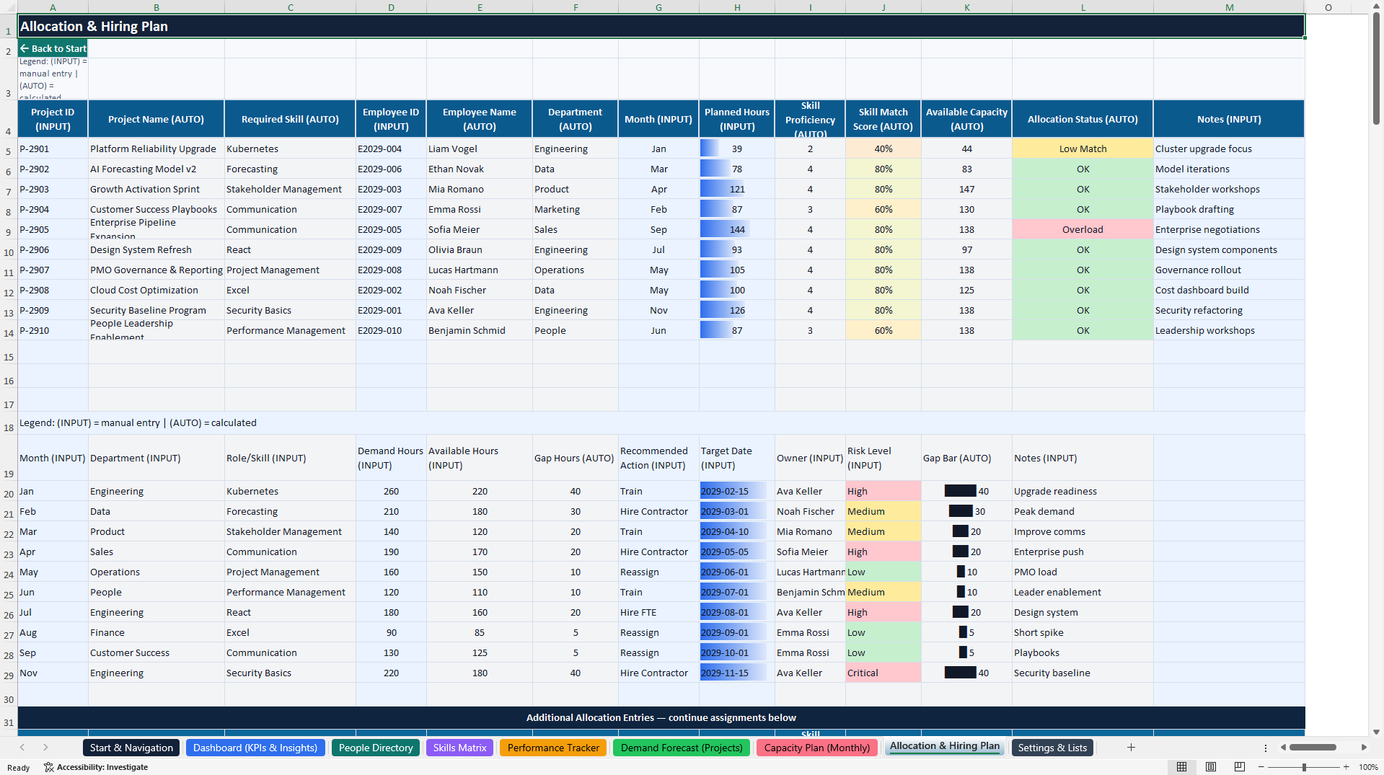
Task: Click the zoom slider handle
Action: tap(1304, 767)
